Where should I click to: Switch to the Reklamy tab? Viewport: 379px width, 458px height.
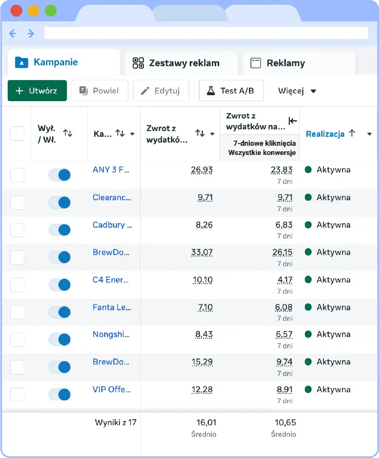point(285,63)
